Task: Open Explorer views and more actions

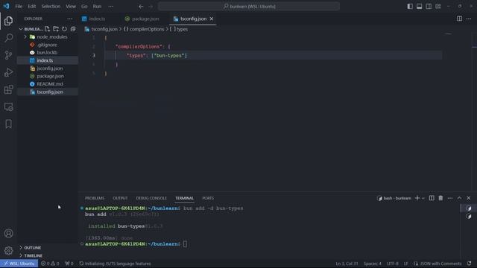Action: (69, 19)
